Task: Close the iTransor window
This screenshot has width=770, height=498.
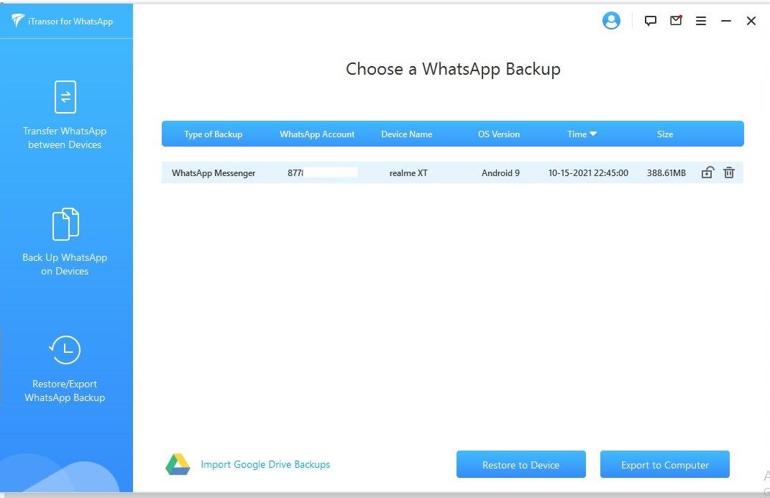Action: pyautogui.click(x=751, y=21)
